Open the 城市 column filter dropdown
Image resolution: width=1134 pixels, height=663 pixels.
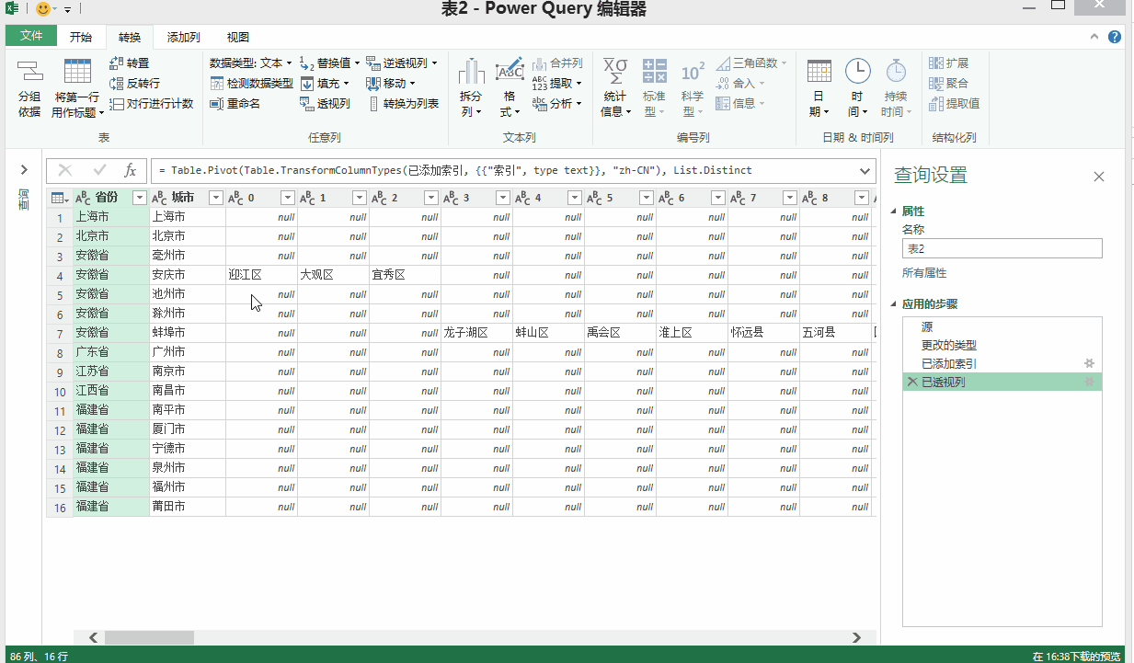point(216,198)
